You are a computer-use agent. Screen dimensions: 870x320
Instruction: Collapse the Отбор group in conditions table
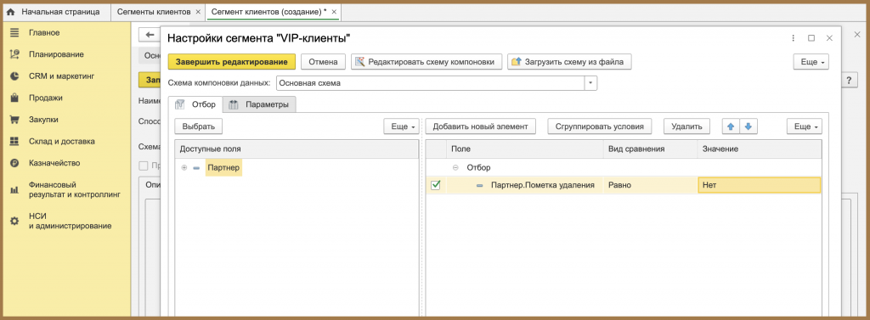click(x=455, y=167)
